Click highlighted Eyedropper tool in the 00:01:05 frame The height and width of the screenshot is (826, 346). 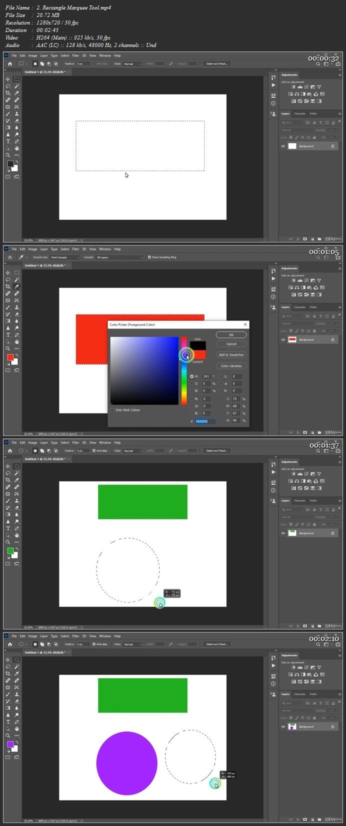click(16, 286)
